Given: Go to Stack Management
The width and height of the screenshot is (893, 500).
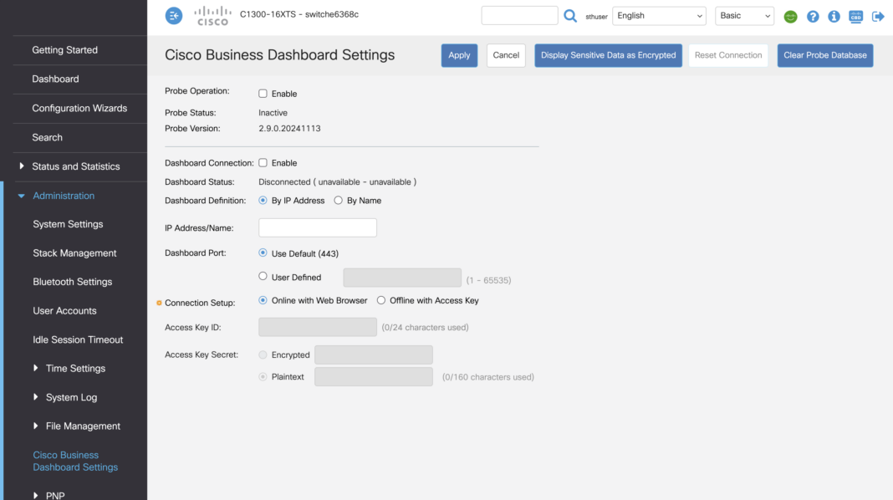Looking at the screenshot, I should [74, 253].
